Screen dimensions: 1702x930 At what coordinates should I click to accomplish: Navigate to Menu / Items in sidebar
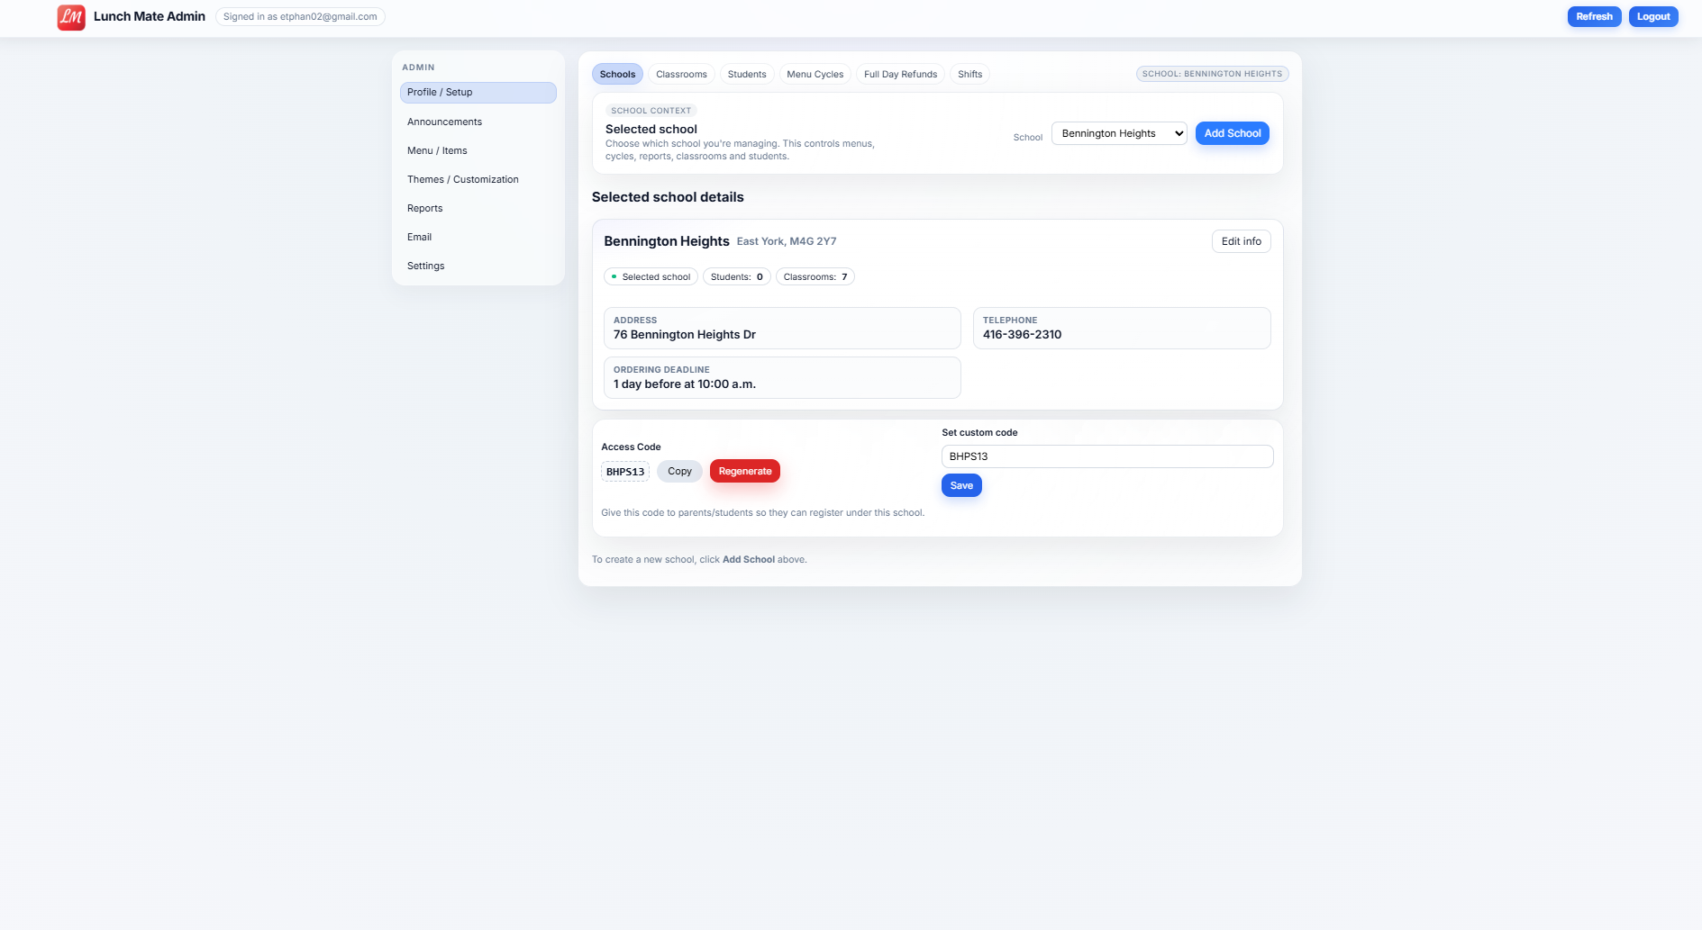[437, 151]
